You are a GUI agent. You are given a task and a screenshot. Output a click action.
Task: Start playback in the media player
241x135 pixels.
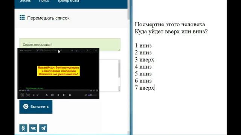58,95
